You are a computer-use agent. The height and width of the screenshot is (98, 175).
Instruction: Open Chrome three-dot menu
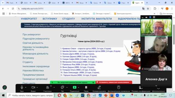(172, 8)
